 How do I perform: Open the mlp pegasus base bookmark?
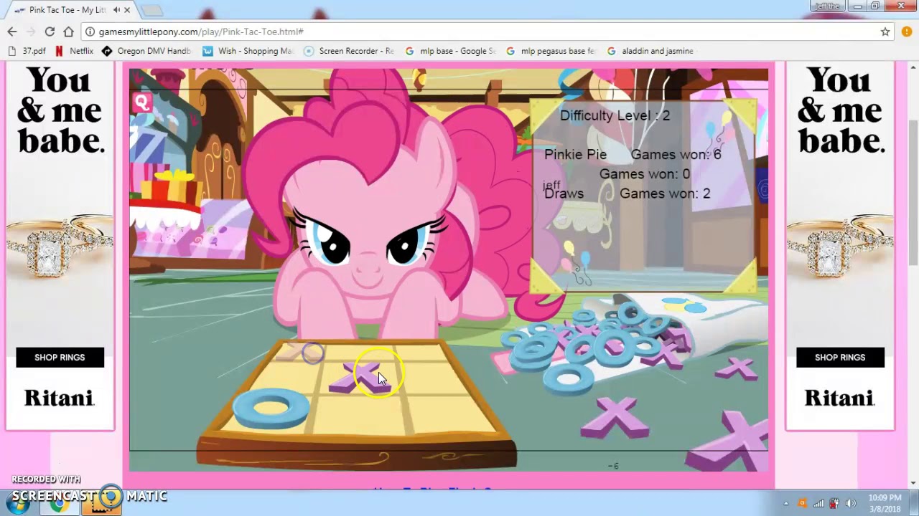551,51
